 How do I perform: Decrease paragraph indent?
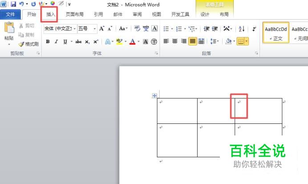click(x=207, y=29)
